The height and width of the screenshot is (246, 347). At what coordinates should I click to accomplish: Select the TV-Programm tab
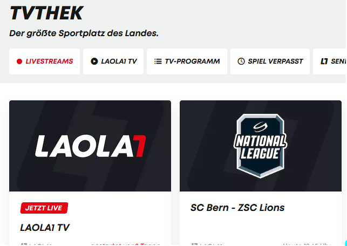(x=187, y=61)
